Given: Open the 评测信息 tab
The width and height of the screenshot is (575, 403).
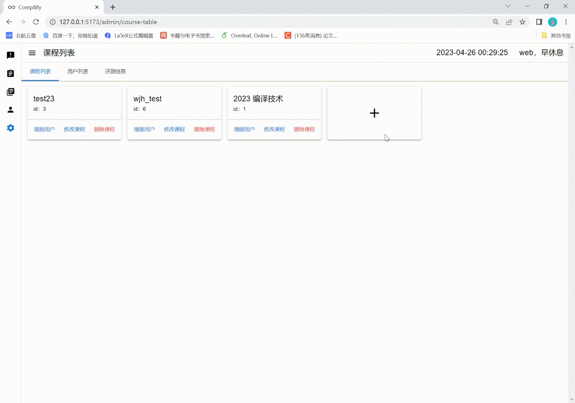Looking at the screenshot, I should click(x=115, y=71).
